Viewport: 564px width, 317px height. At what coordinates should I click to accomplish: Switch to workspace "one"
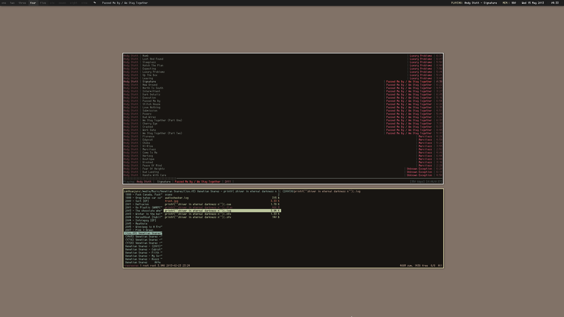(x=4, y=3)
